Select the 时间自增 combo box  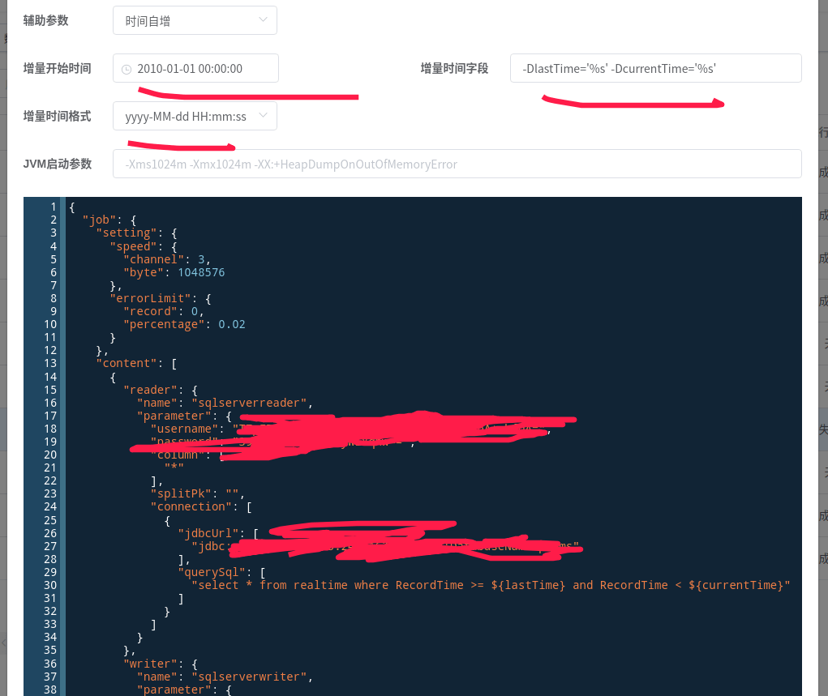click(x=194, y=20)
